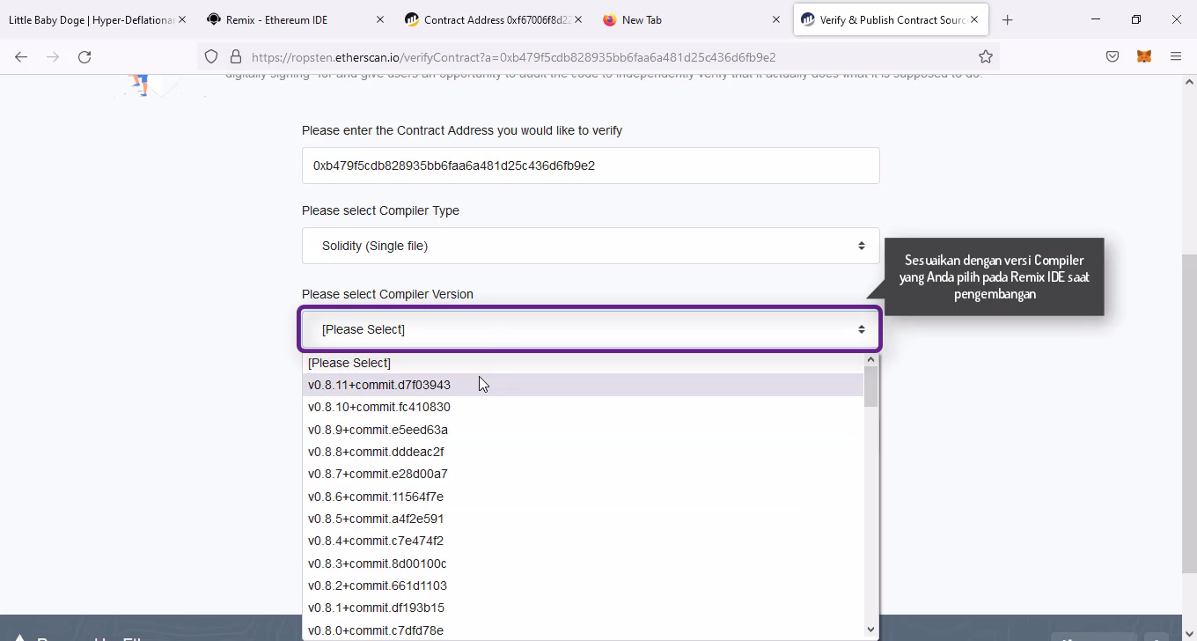
Task: Pick v0.8.4+commit.c7e474f2 compiler version
Action: pyautogui.click(x=376, y=541)
